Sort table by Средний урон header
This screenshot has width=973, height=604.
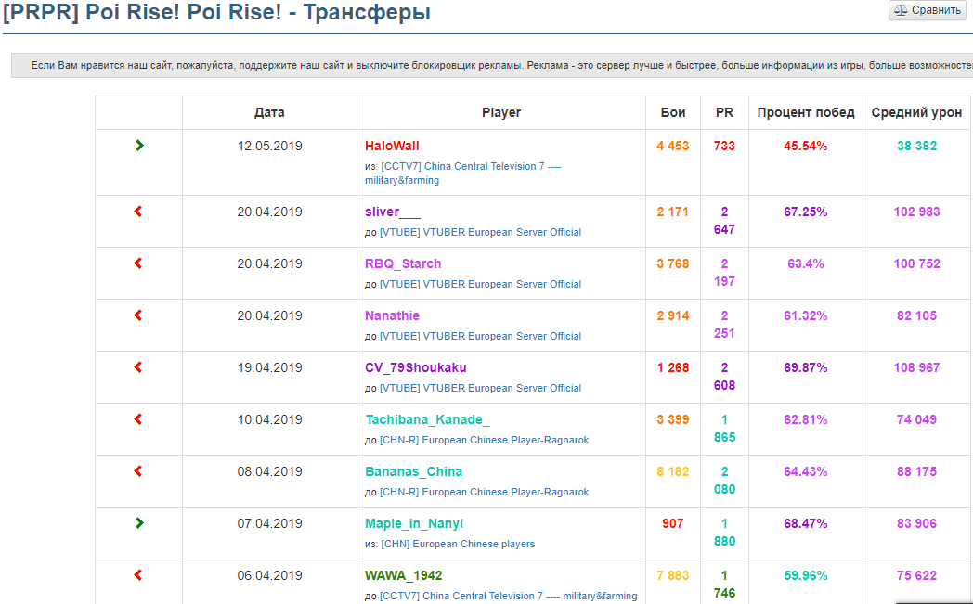coord(916,112)
